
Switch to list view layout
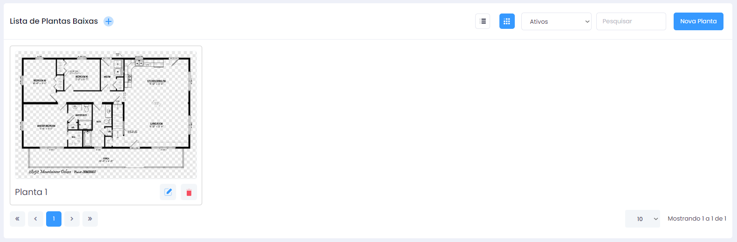tap(483, 21)
